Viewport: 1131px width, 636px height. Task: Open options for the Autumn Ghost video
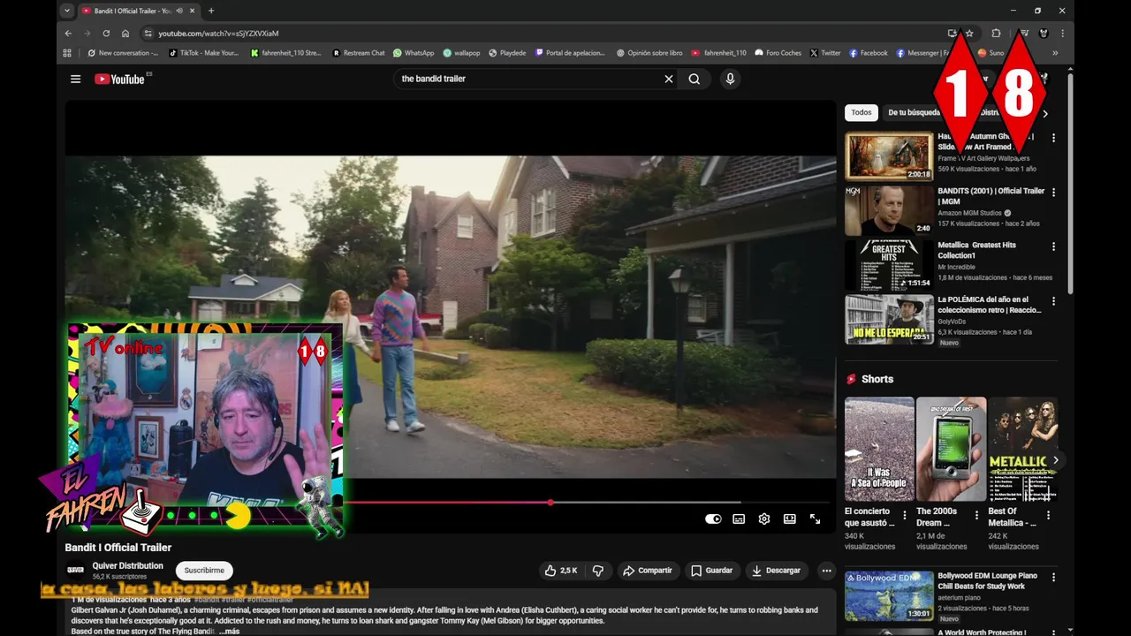click(x=1053, y=138)
